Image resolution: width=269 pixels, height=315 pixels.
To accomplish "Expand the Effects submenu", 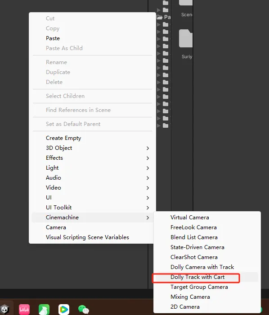I will [x=92, y=157].
